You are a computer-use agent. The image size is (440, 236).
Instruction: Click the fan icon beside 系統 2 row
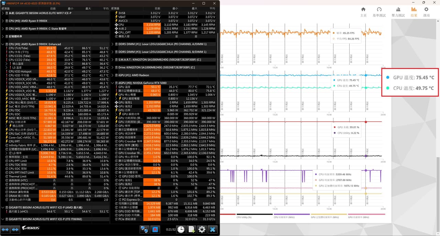(x=116, y=28)
